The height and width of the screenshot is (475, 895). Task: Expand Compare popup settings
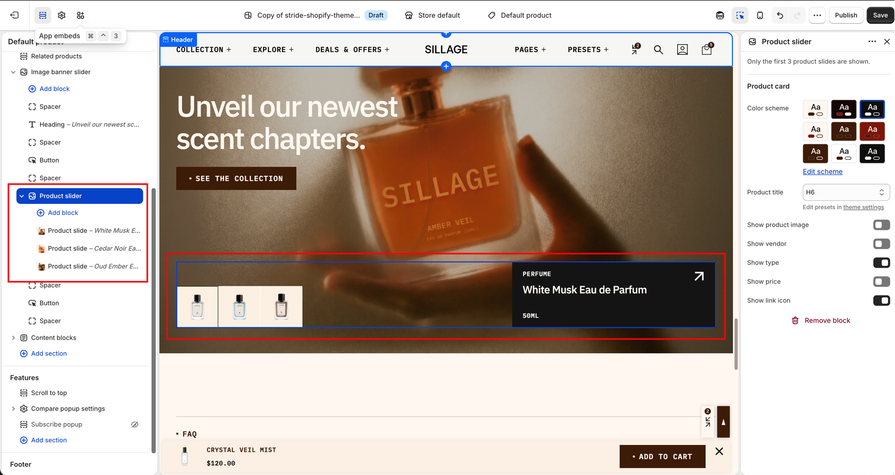[x=13, y=409]
